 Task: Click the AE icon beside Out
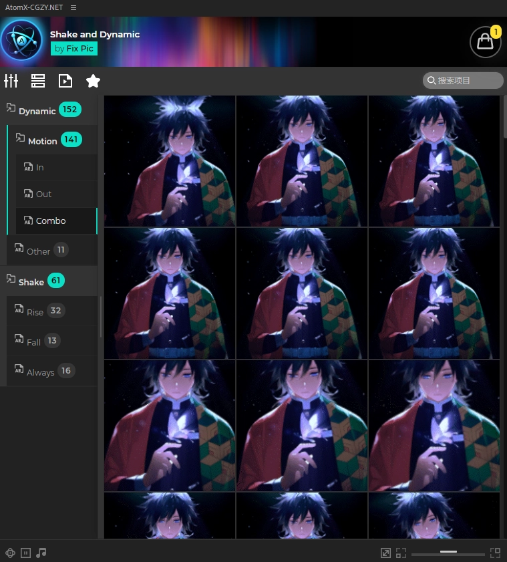(x=28, y=194)
